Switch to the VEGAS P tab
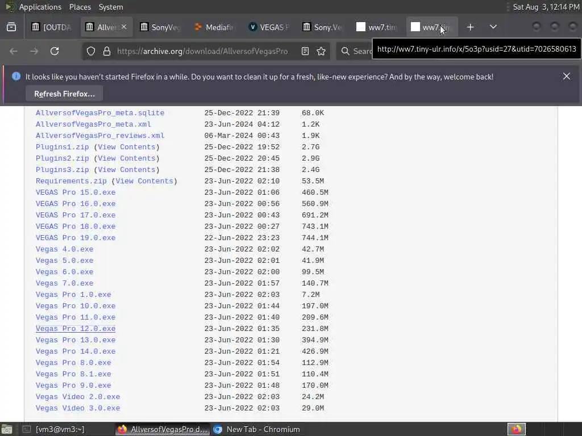The height and width of the screenshot is (436, 582). (268, 27)
